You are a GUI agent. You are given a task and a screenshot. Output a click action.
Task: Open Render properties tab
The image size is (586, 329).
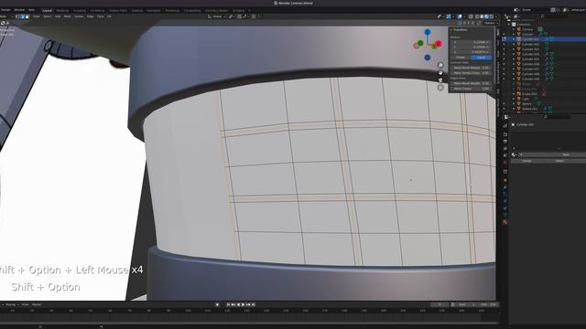pos(505,134)
